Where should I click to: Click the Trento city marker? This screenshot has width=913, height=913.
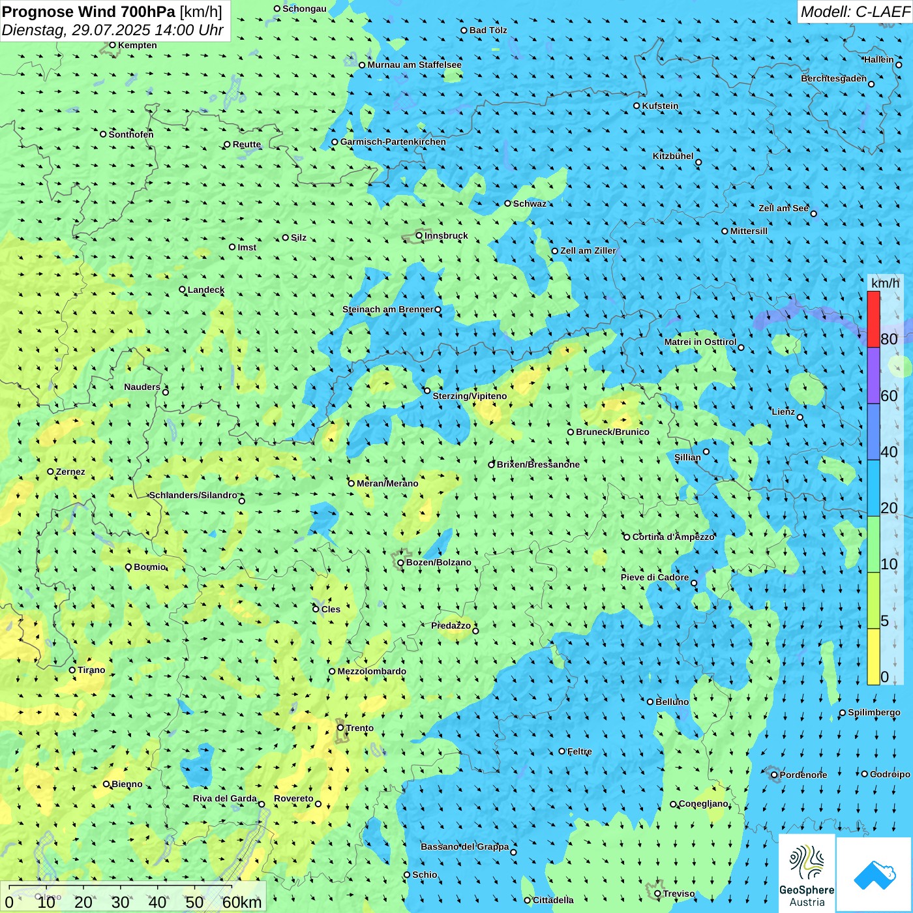click(x=340, y=728)
